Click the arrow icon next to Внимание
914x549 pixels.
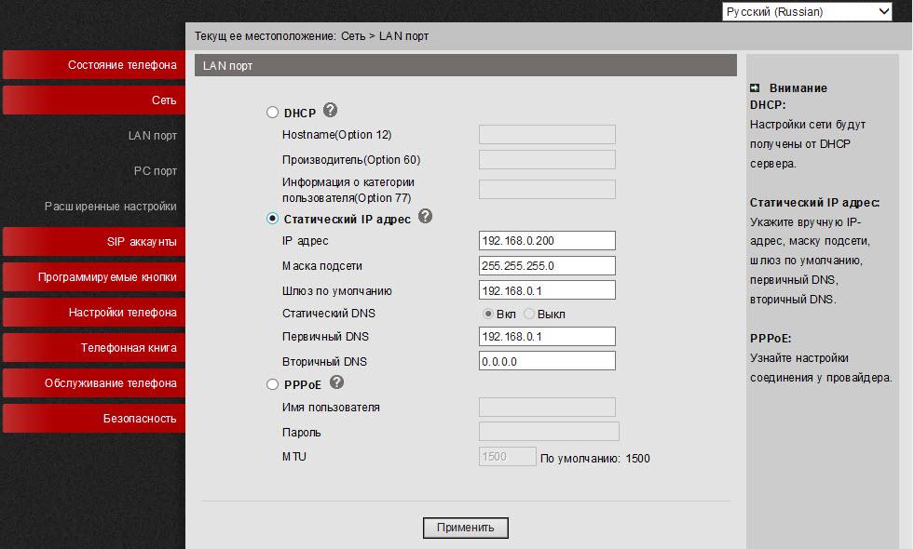pos(757,87)
